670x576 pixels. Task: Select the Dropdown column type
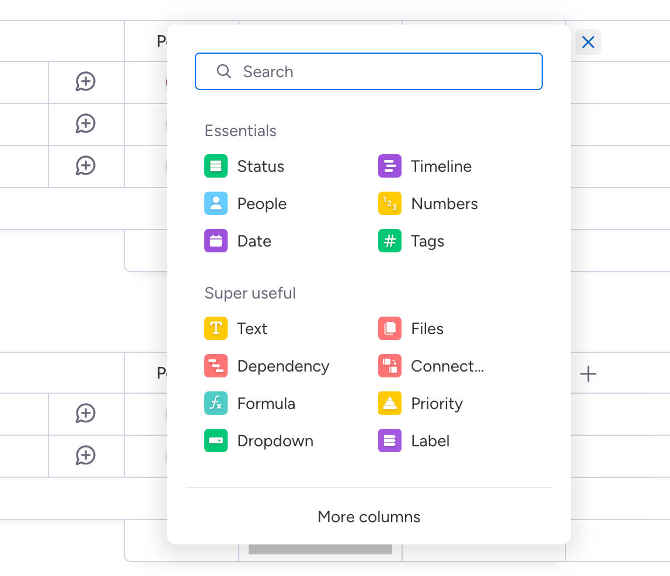[275, 441]
